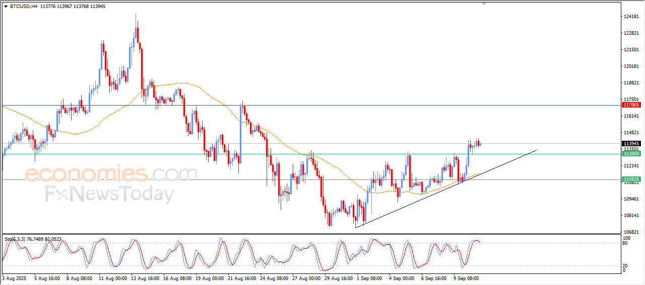Click the 117005 price level label

coord(631,105)
